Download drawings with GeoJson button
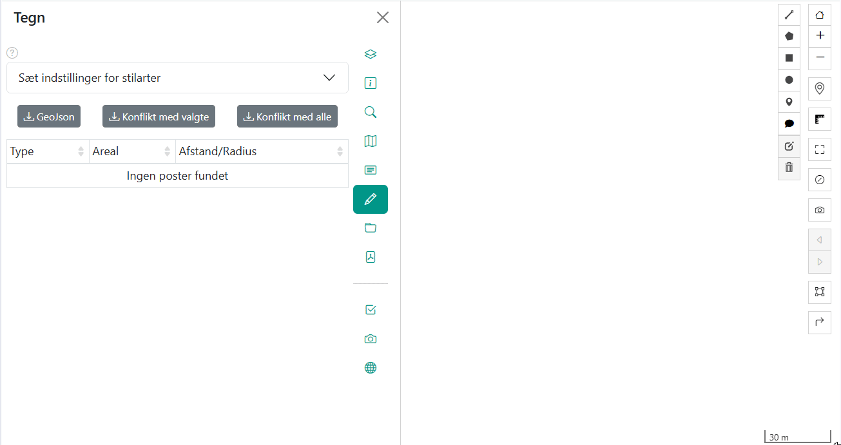This screenshot has width=841, height=445. point(49,117)
